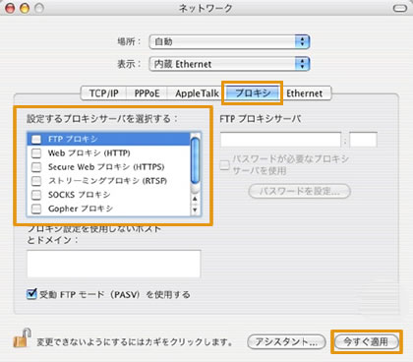This screenshot has height=362, width=413.
Task: Click the FTP proxy port number field
Action: pyautogui.click(x=364, y=140)
